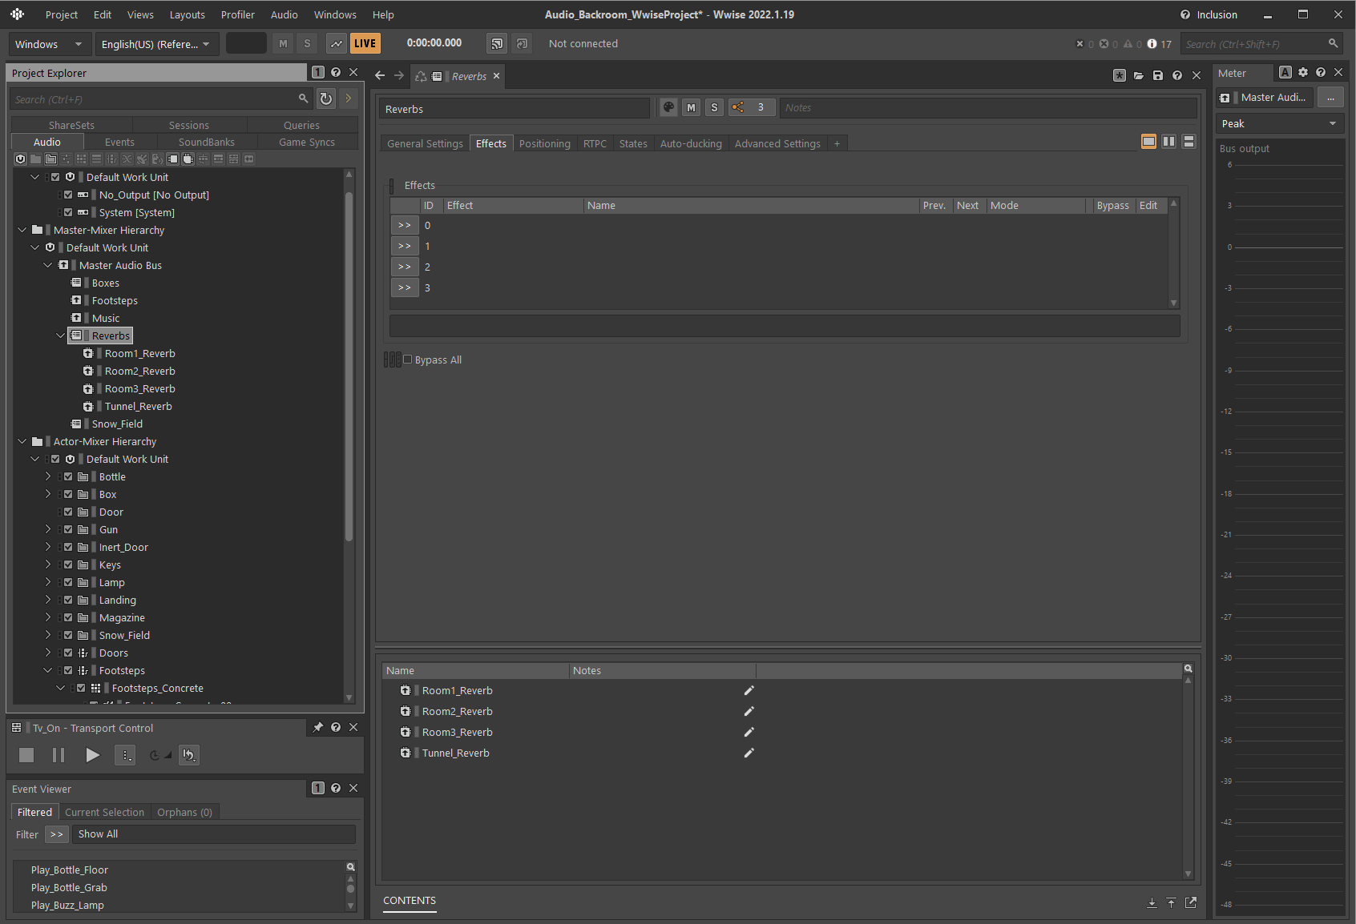Click the object color palette icon
The image size is (1356, 924).
(668, 107)
